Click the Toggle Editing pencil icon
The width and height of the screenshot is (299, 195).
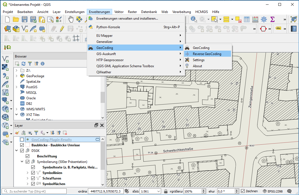(62, 29)
